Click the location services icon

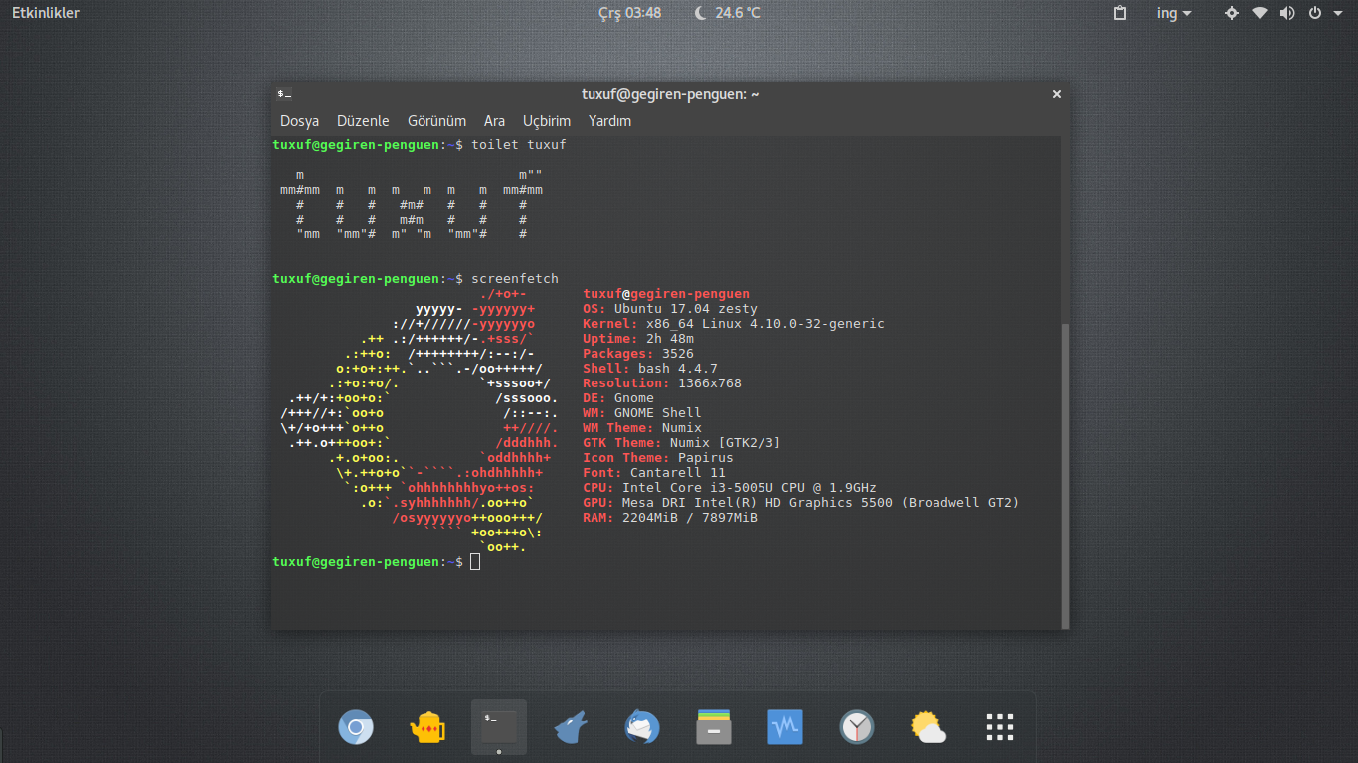tap(1232, 13)
